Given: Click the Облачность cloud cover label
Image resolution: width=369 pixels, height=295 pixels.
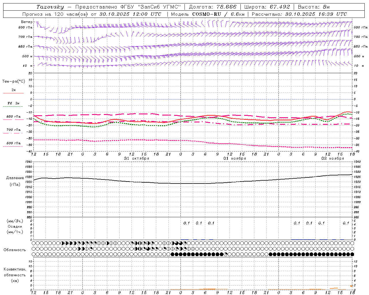Looking at the screenshot, I should click(x=15, y=250).
